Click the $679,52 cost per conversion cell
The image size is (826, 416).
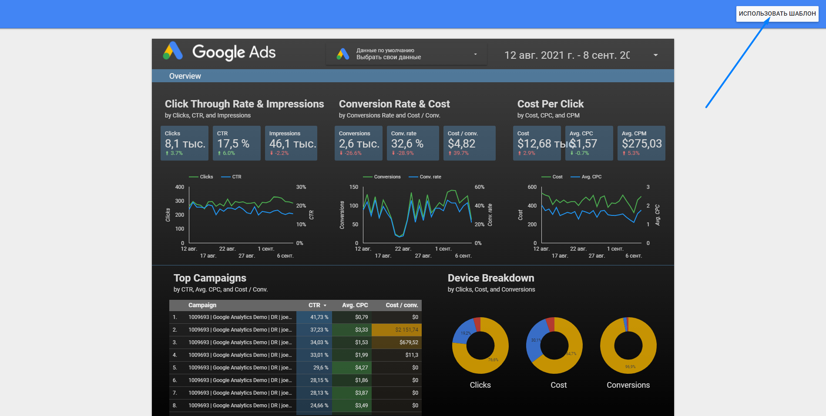[396, 342]
